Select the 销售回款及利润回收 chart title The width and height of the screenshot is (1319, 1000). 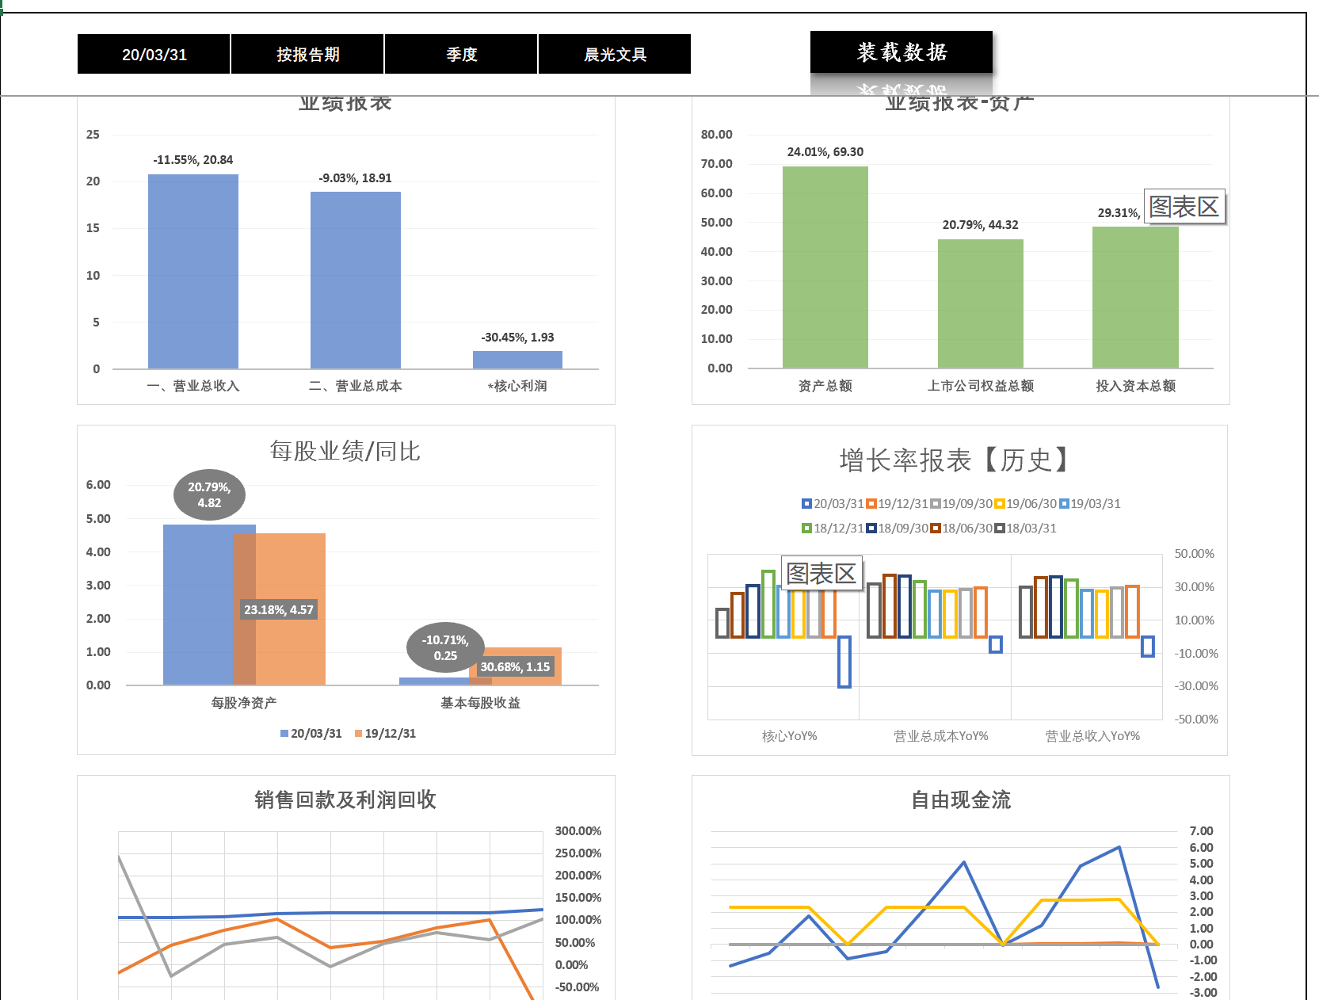345,800
